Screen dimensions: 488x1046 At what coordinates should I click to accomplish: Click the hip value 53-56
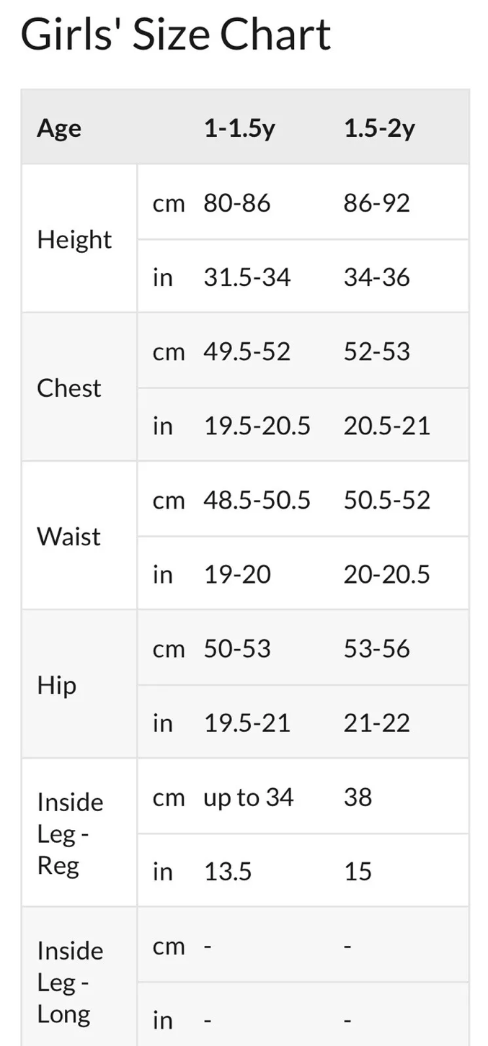[376, 648]
